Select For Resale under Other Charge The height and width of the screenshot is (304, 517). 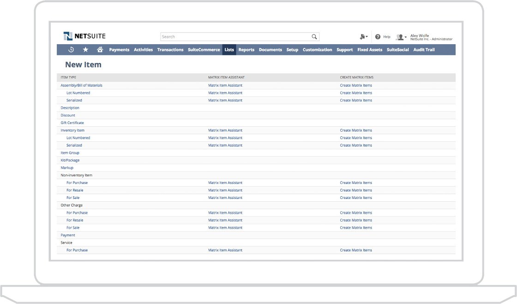[75, 220]
